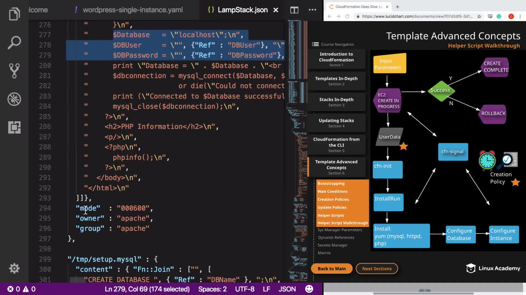The width and height of the screenshot is (526, 295).
Task: Open editor more actions ellipsis
Action: (312, 10)
